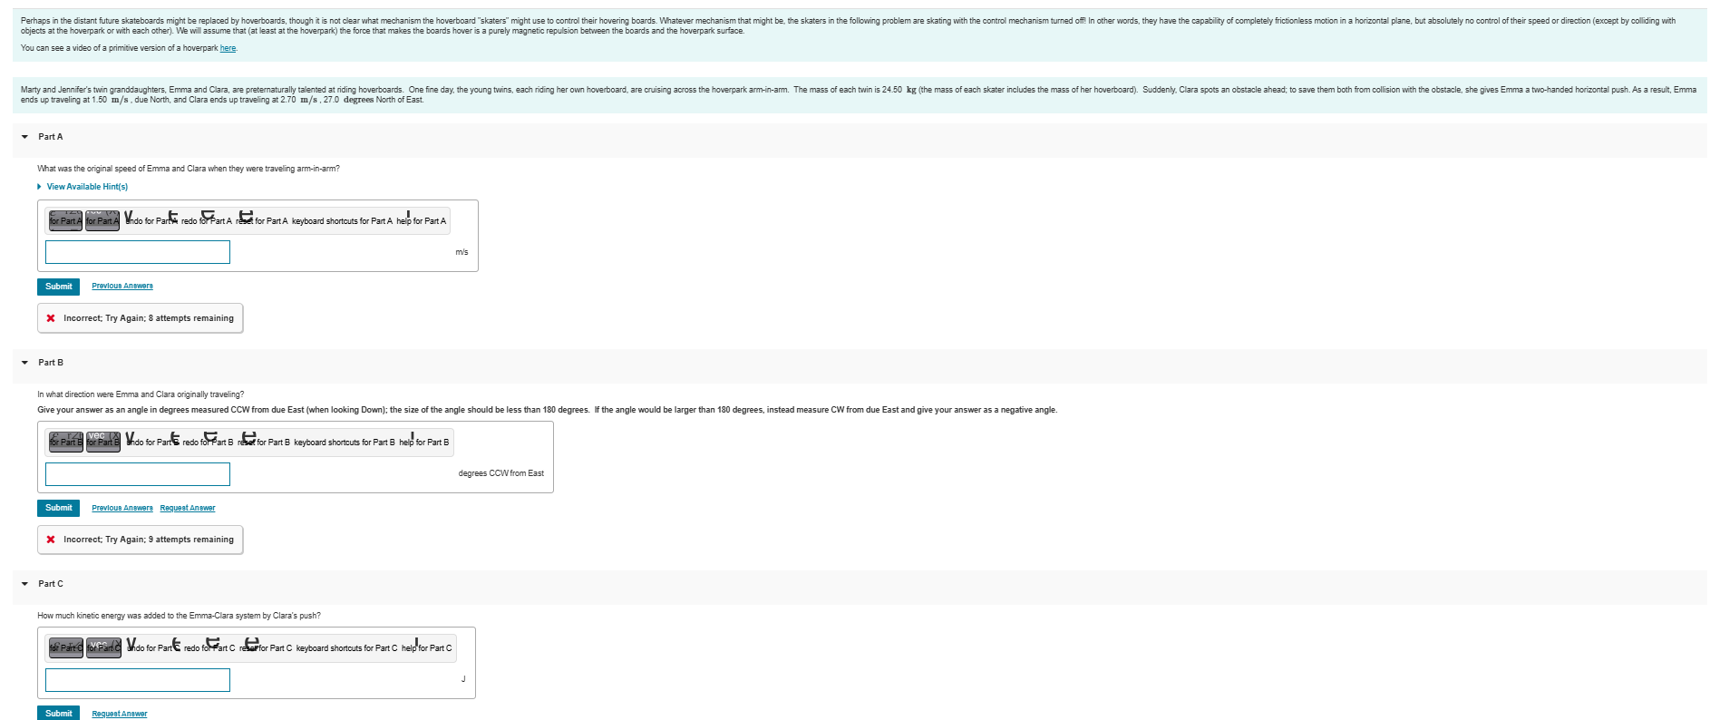1710x720 pixels.
Task: Undo for Part C
Action: (x=152, y=647)
